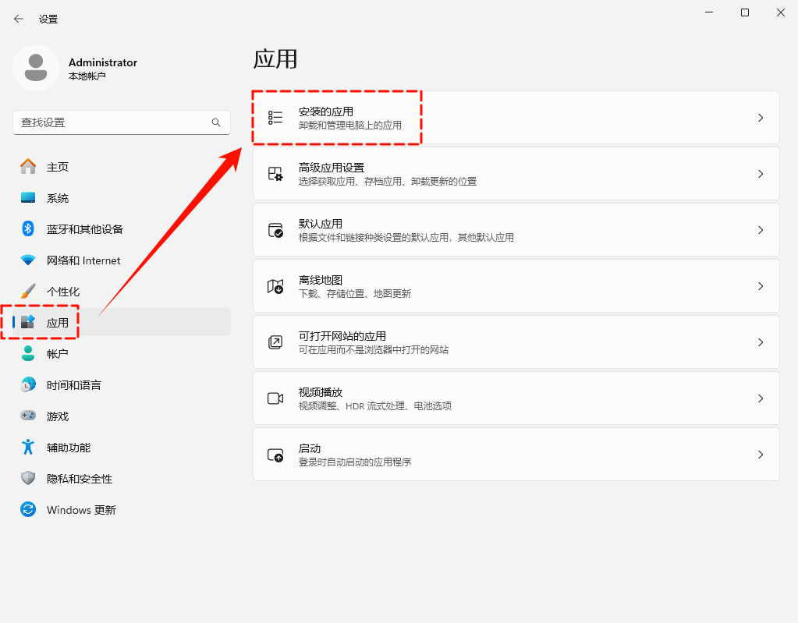
Task: Select 时间和语言 in the sidebar
Action: pos(73,385)
